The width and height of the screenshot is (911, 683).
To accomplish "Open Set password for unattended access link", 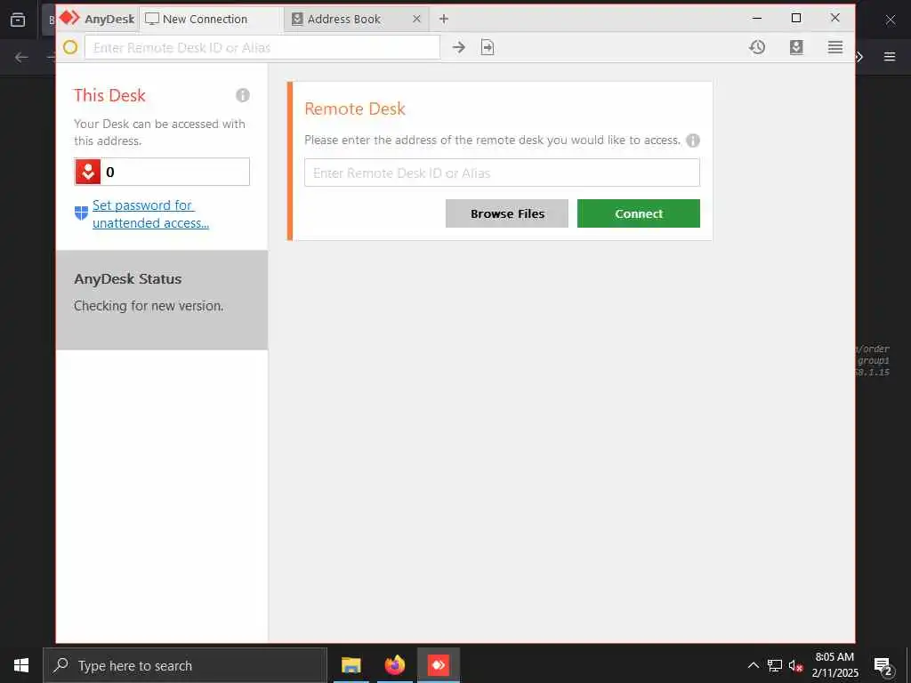I will tap(150, 213).
